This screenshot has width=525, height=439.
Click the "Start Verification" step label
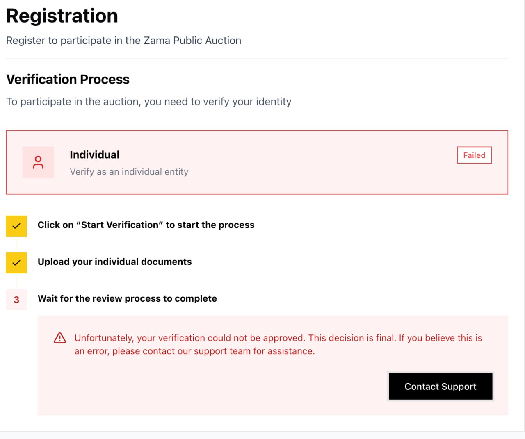point(146,225)
